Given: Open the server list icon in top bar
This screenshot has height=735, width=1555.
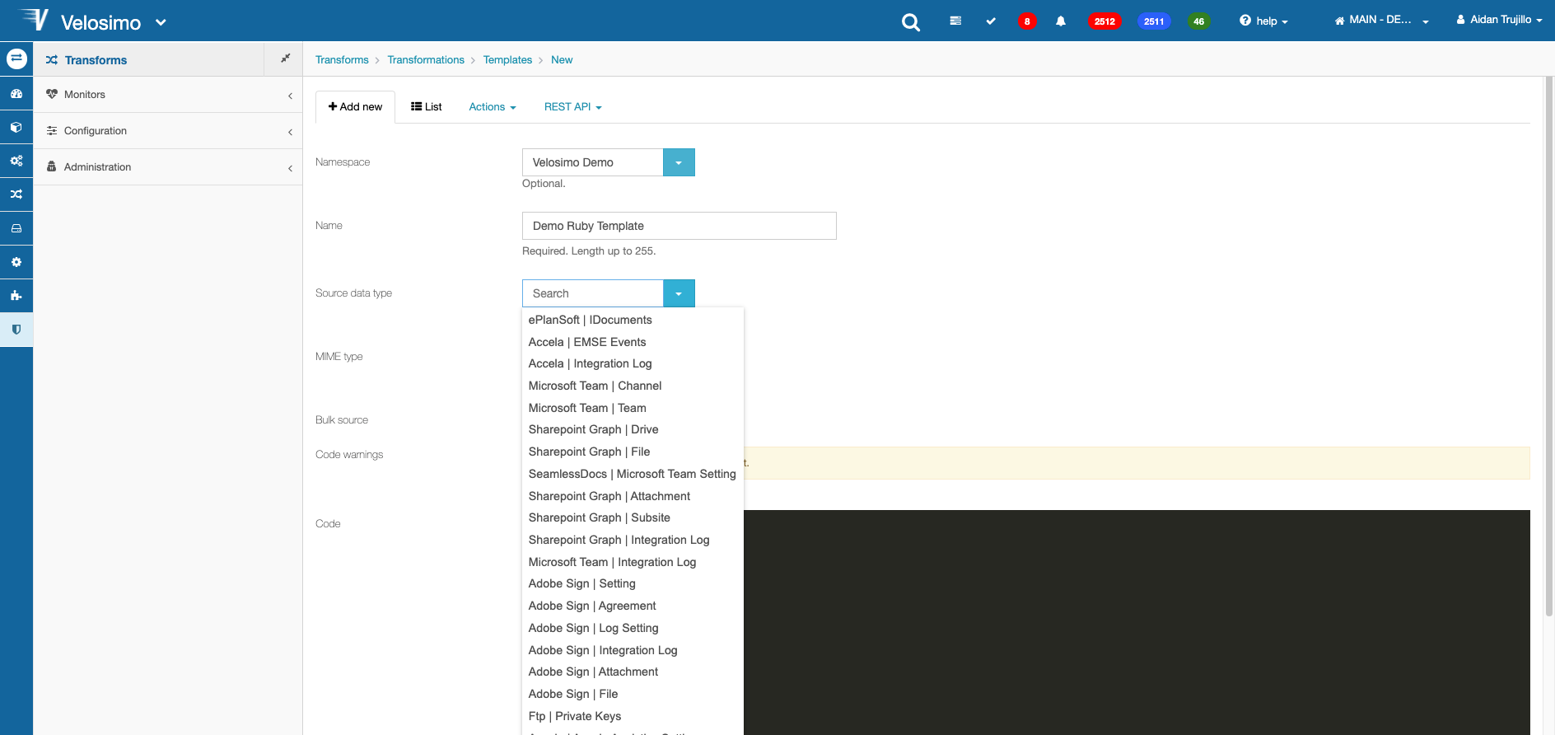Looking at the screenshot, I should point(955,21).
